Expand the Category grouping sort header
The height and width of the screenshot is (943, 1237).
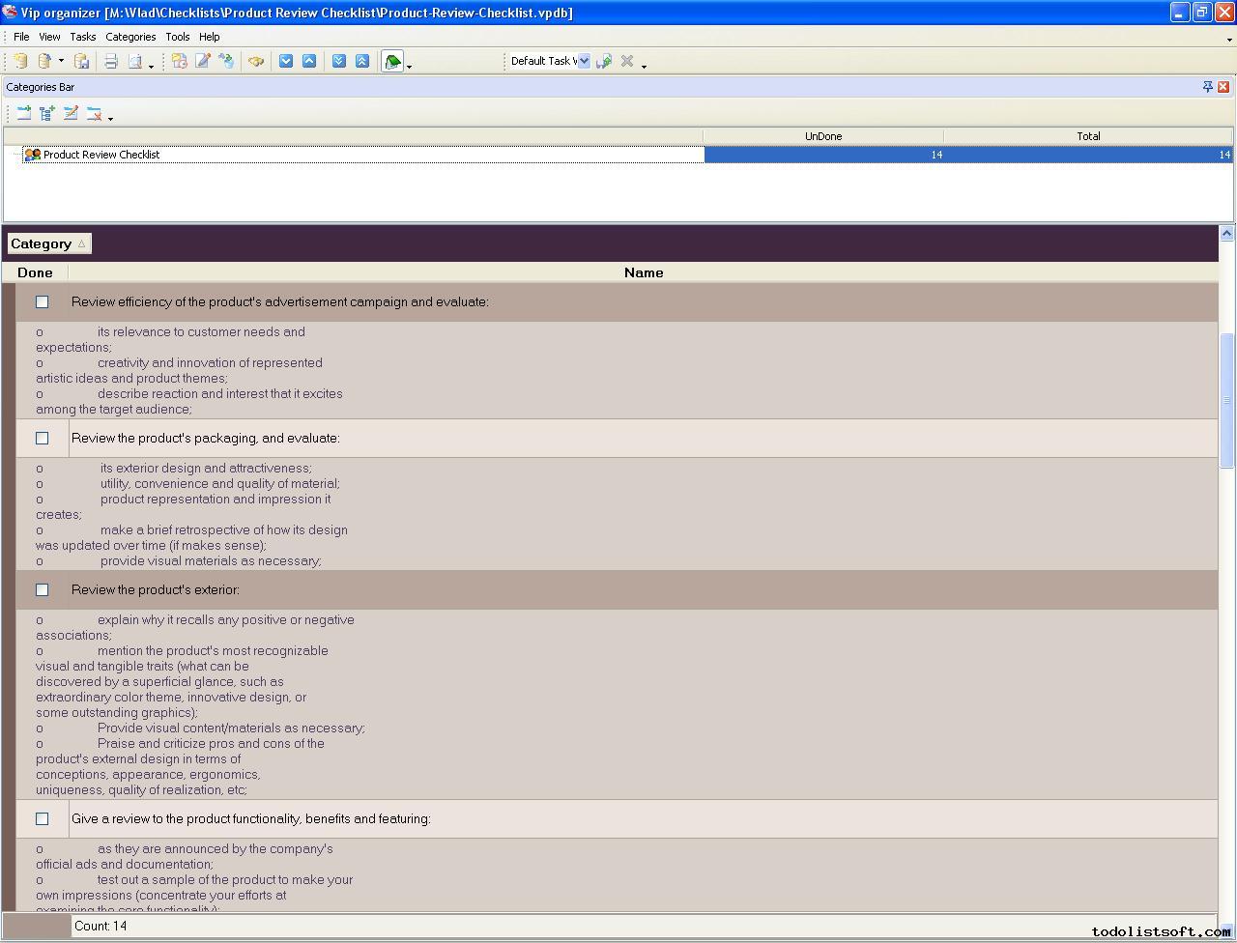pos(48,244)
